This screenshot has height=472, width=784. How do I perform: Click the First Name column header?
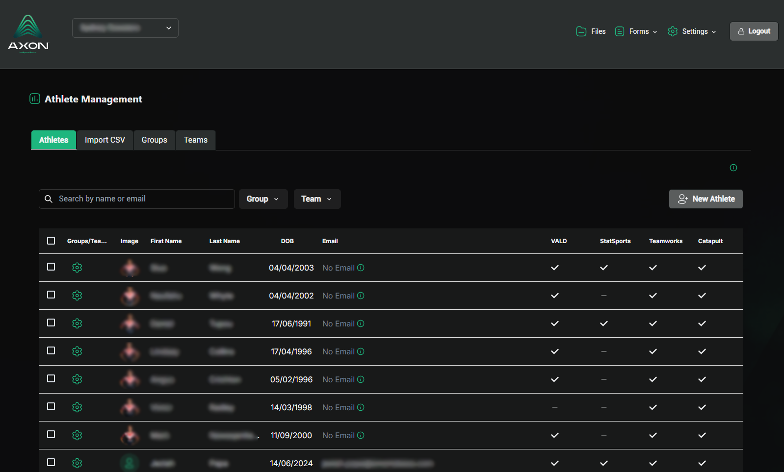pyautogui.click(x=166, y=241)
